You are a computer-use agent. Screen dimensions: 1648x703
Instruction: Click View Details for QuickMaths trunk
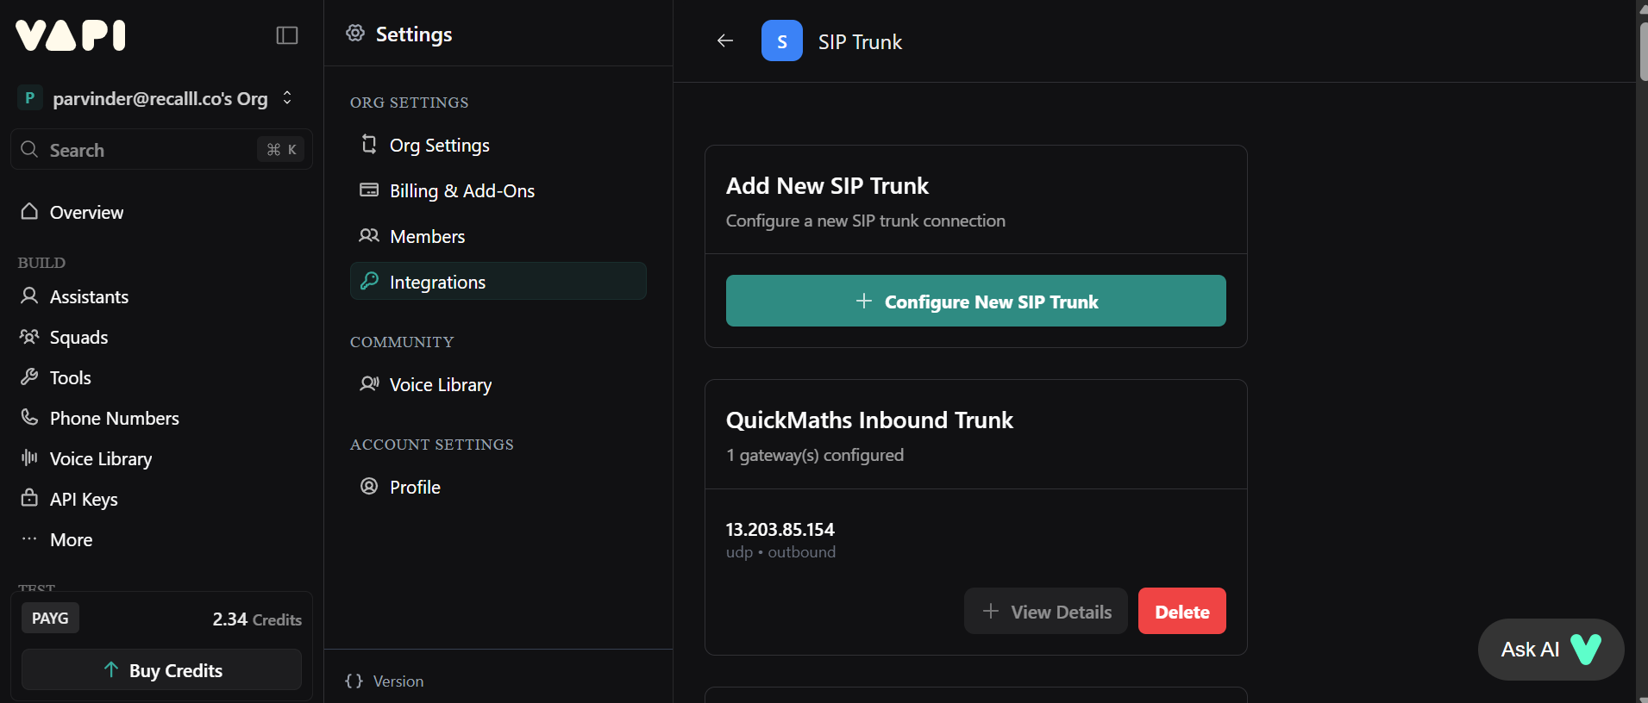pyautogui.click(x=1045, y=611)
